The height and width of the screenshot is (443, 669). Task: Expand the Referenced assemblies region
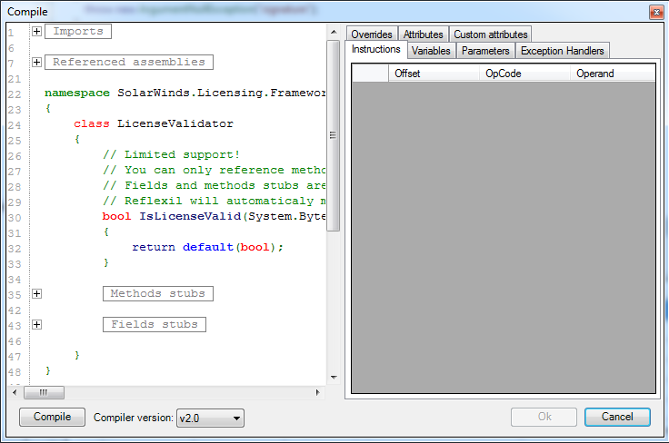[36, 63]
